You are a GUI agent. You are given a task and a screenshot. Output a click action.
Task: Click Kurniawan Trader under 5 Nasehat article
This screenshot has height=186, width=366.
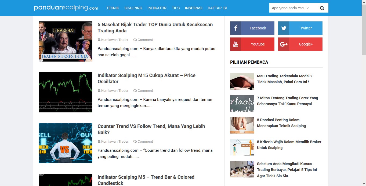(115, 40)
